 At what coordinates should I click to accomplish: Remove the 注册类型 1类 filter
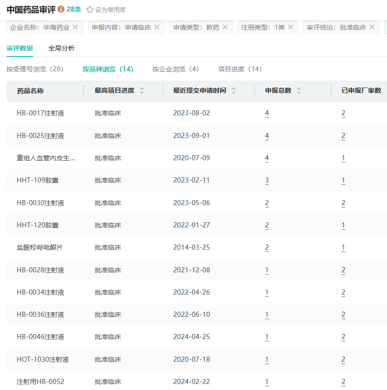(x=291, y=27)
